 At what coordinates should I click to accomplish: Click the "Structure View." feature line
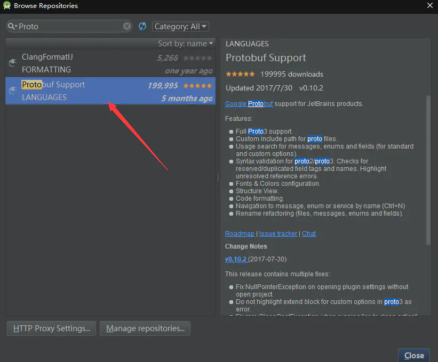point(257,191)
